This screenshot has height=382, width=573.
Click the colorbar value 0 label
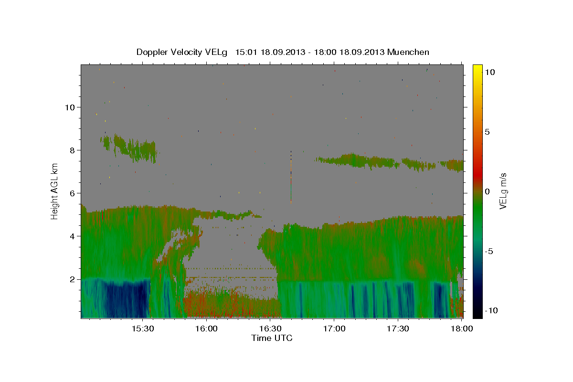pos(487,191)
